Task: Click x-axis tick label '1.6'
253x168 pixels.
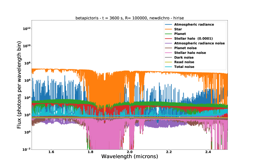Action: [x=51, y=152]
